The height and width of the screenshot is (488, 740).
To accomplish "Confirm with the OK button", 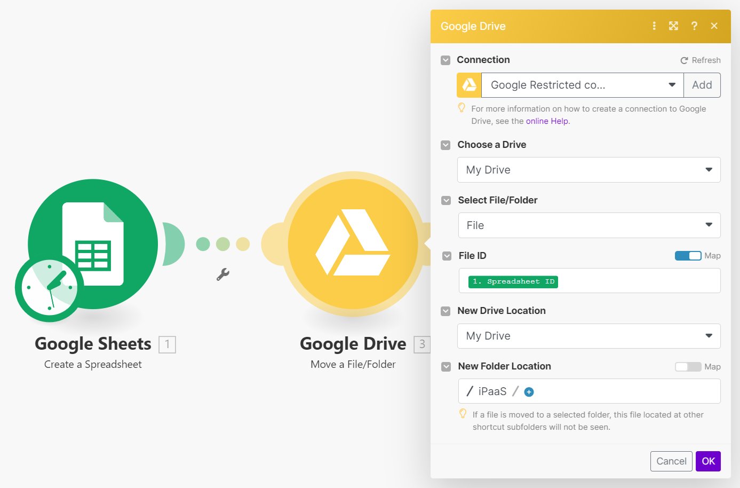I will tap(708, 461).
